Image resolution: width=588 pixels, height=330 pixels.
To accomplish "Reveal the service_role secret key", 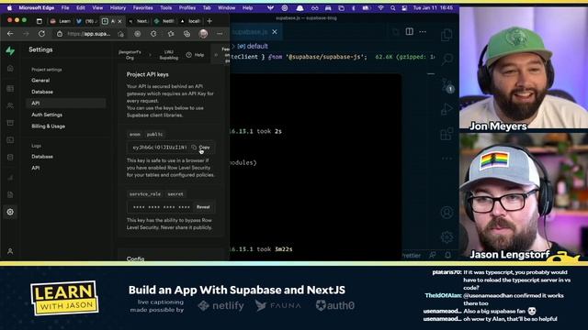I will click(203, 207).
